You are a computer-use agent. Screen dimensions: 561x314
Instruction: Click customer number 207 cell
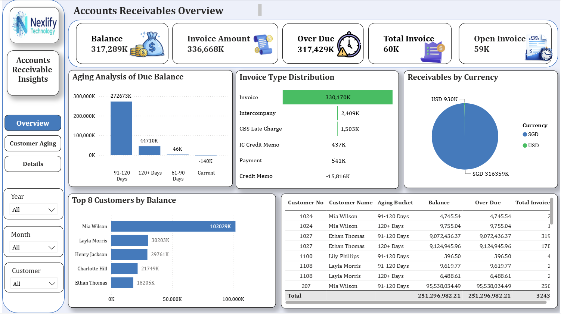coord(306,286)
